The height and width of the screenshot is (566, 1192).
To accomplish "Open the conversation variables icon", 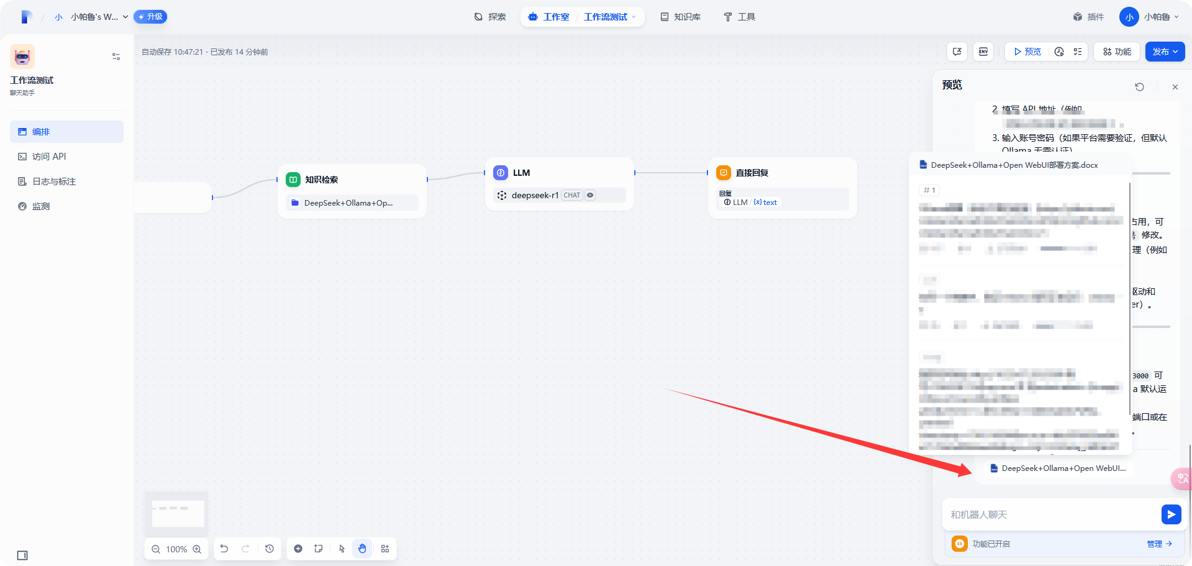I will tap(957, 52).
